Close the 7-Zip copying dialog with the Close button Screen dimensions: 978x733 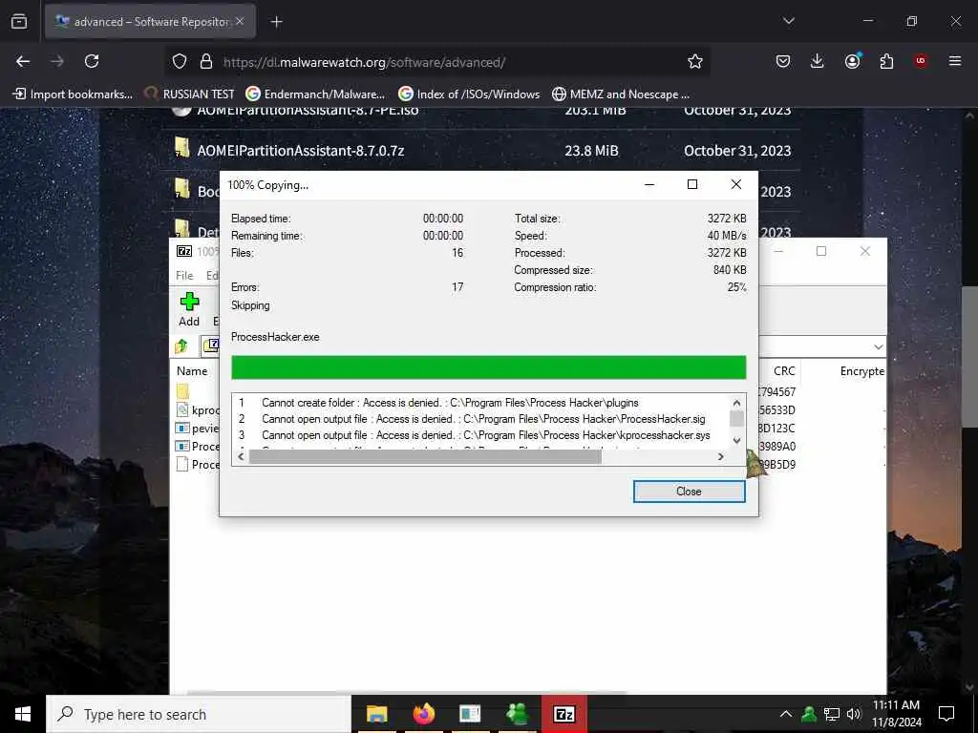click(689, 492)
